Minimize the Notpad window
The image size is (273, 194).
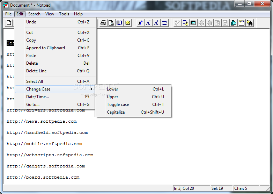click(x=240, y=3)
